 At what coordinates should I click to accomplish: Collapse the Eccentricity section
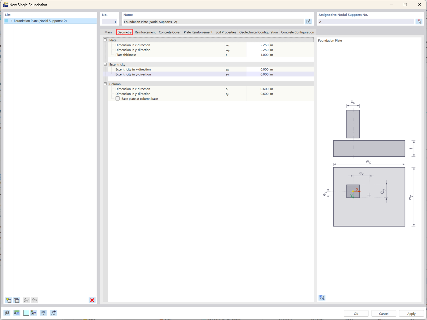pos(105,64)
